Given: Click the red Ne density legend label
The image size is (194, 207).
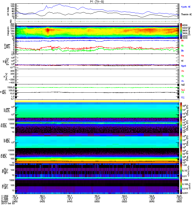Looking at the screenshot, I should 183,56.
